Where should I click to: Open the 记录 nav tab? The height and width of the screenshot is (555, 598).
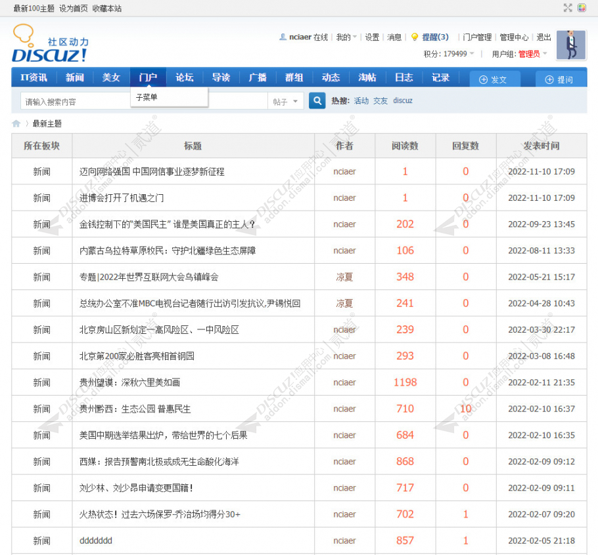click(440, 77)
